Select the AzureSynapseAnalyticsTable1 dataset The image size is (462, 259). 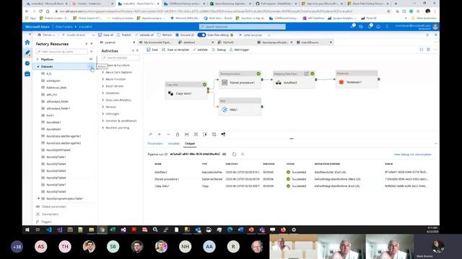coord(64,199)
